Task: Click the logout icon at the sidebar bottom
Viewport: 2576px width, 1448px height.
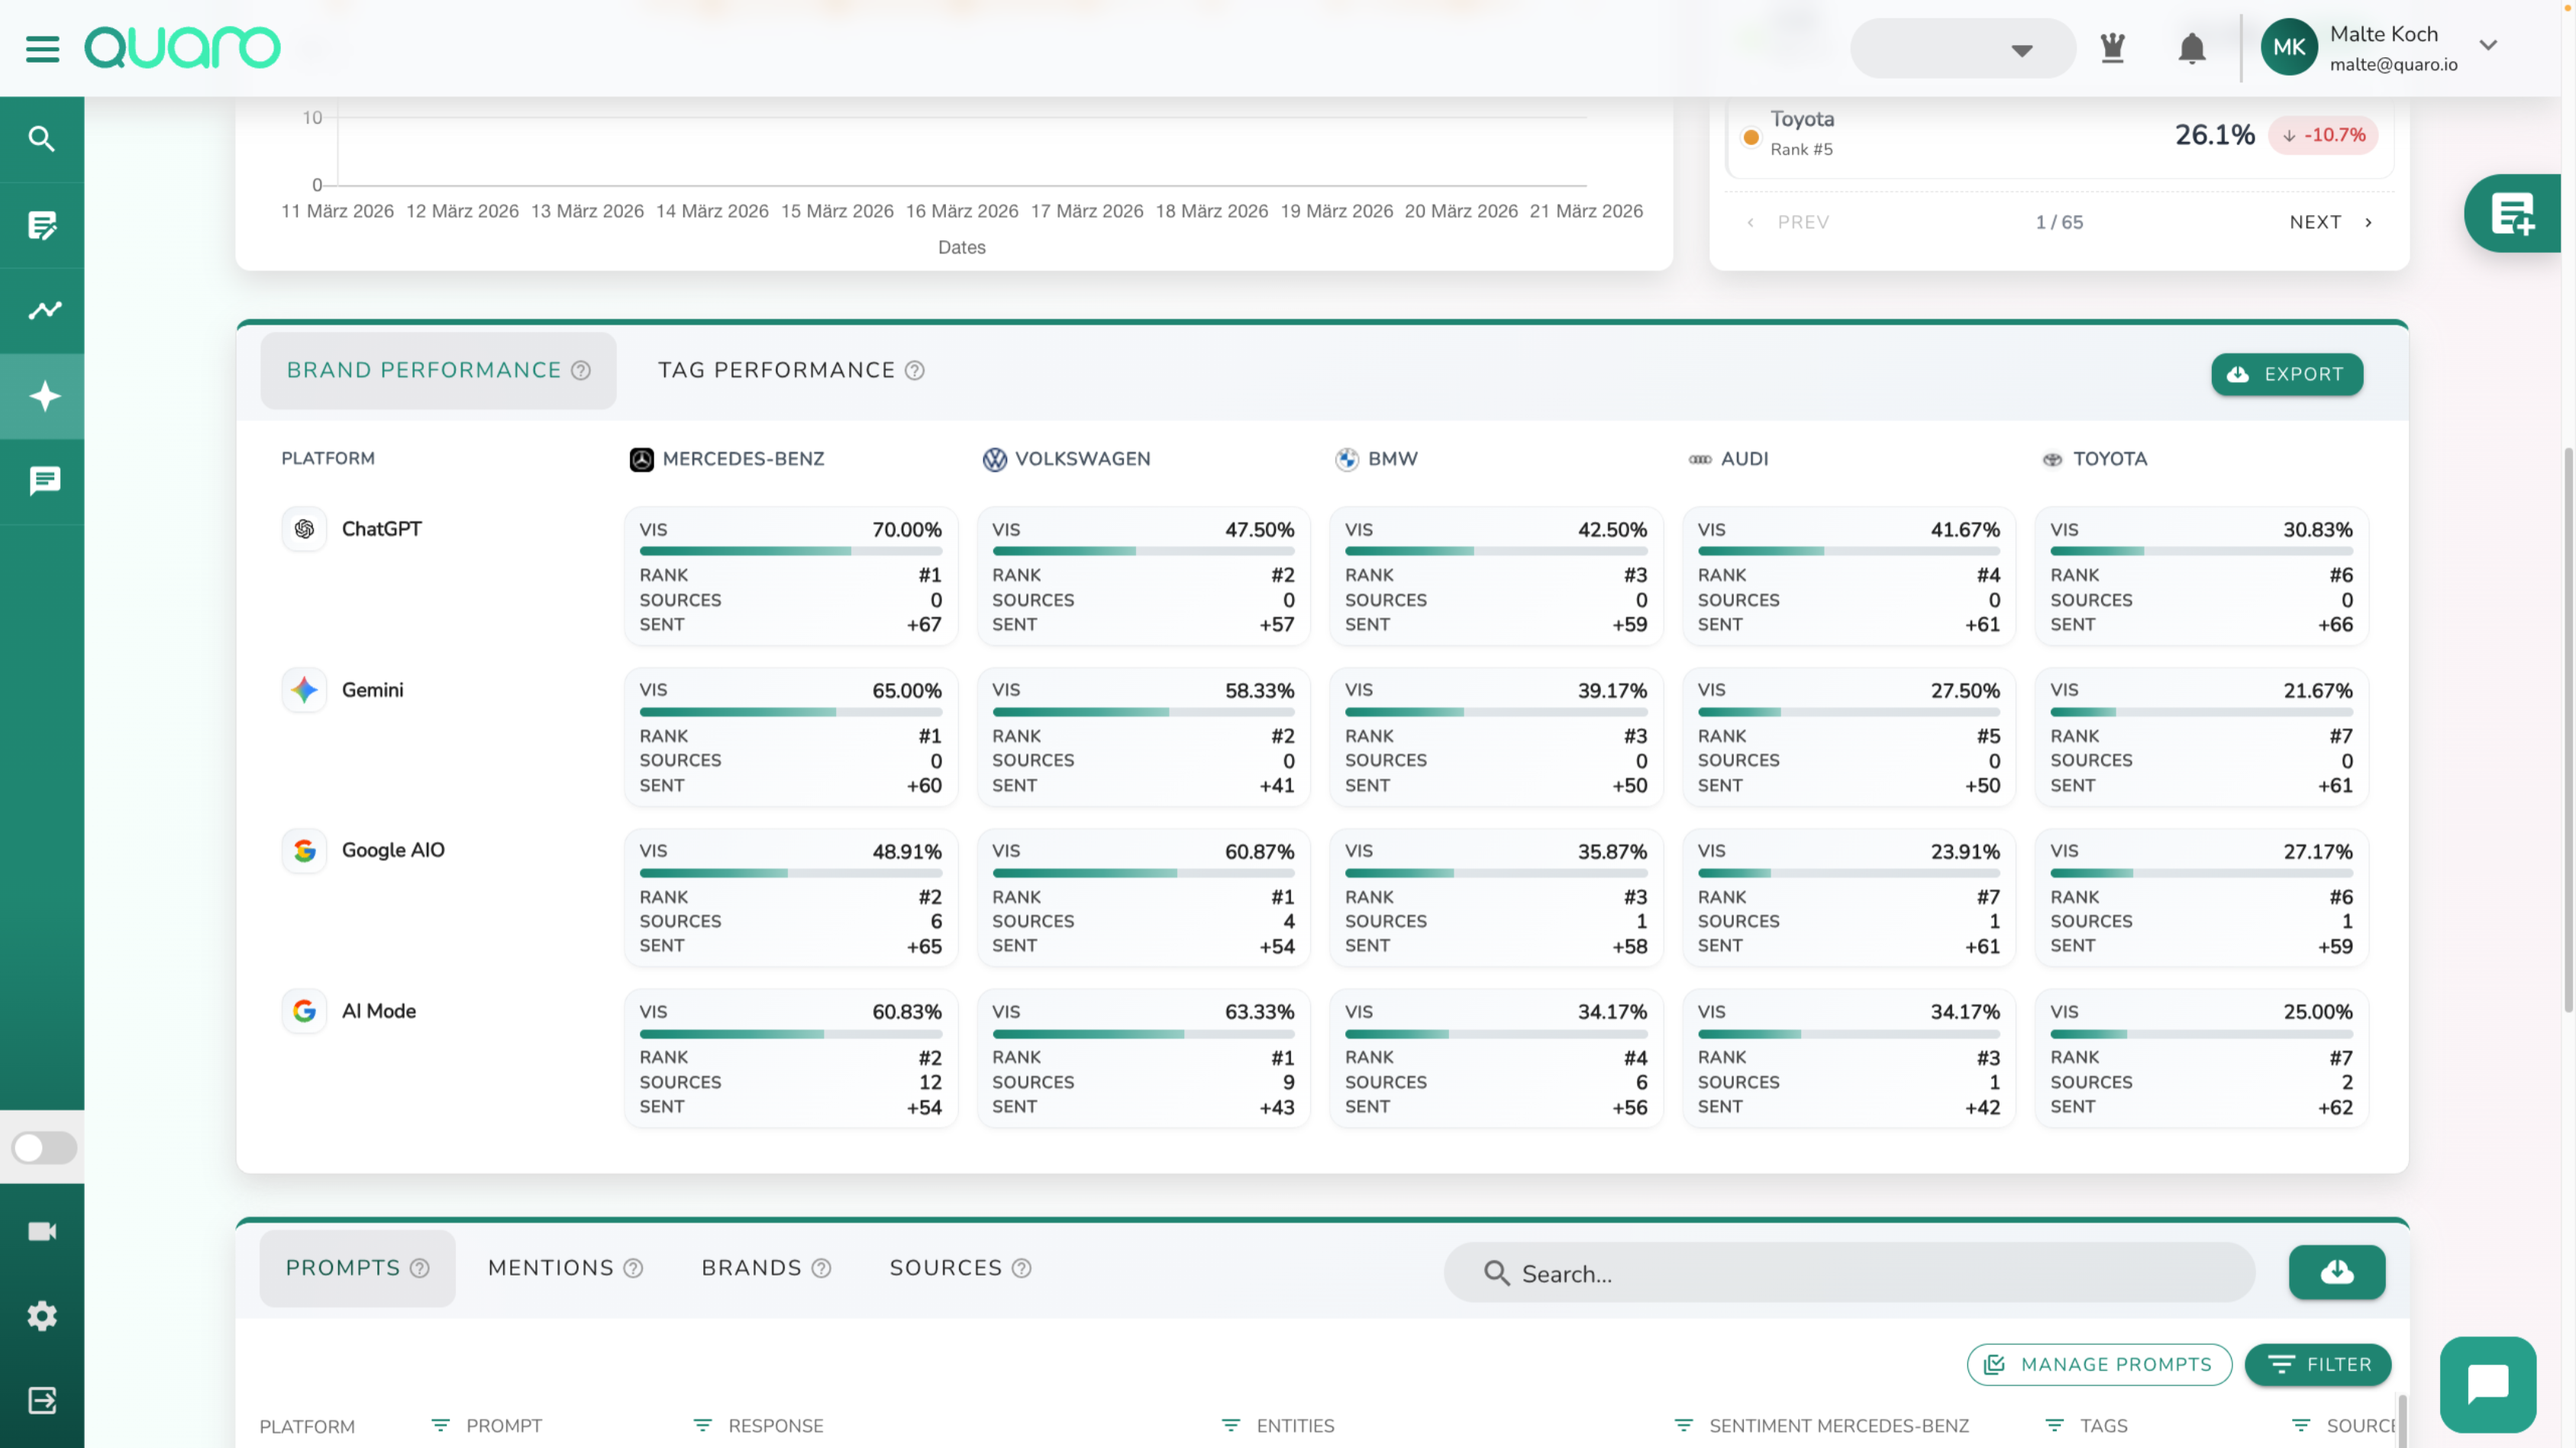Action: click(42, 1400)
